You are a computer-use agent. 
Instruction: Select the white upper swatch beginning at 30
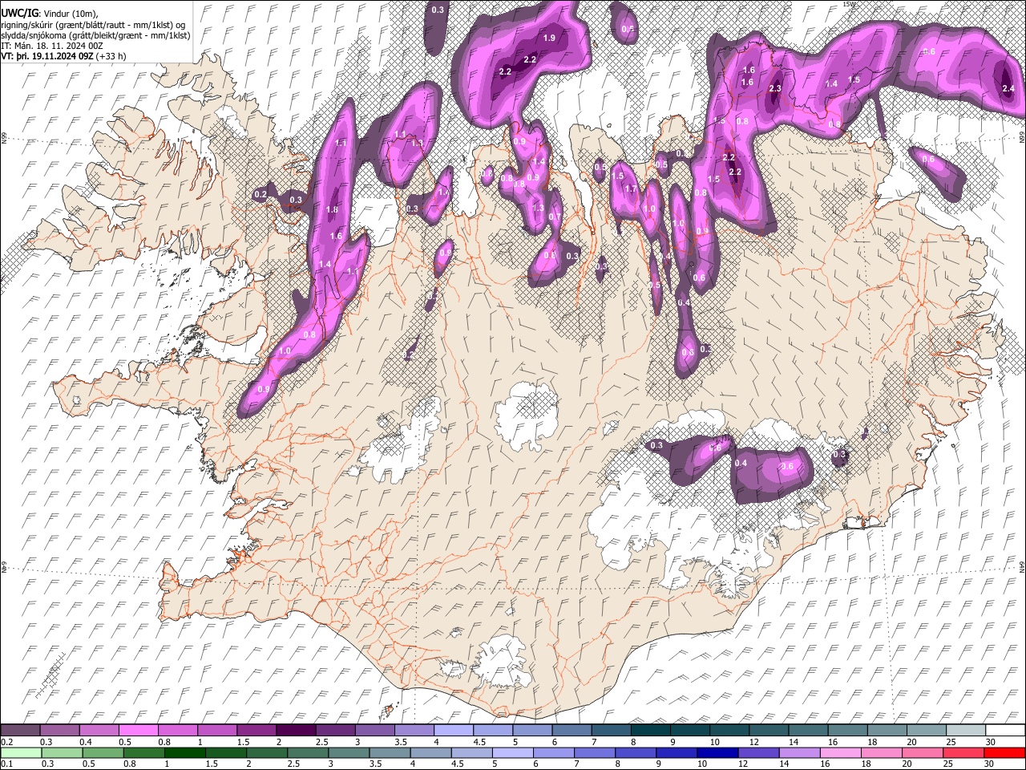coord(1004,731)
